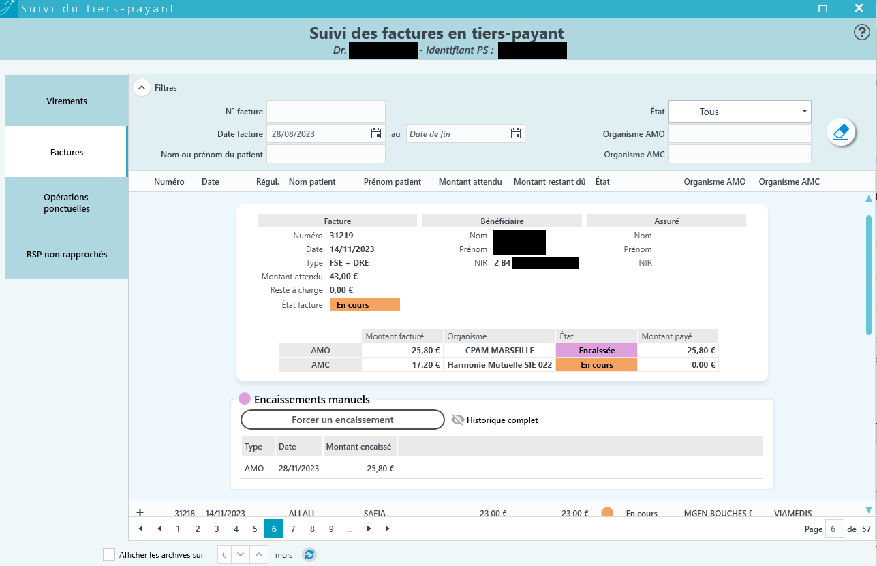Go to the first page of results

(140, 529)
